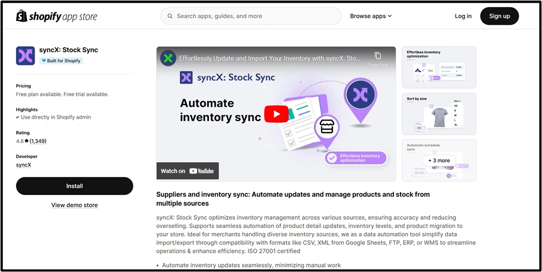Click the Log in menu item

pyautogui.click(x=463, y=16)
